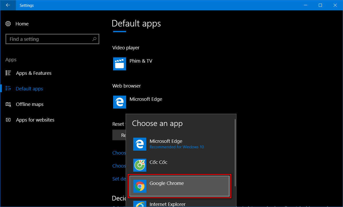Close the Settings window
Screen dimensions: 343x207
pos(335,5)
